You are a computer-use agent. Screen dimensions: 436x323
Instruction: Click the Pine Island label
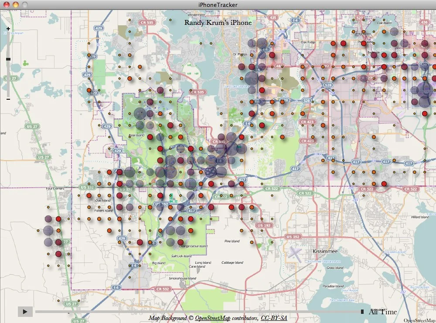pos(232,241)
